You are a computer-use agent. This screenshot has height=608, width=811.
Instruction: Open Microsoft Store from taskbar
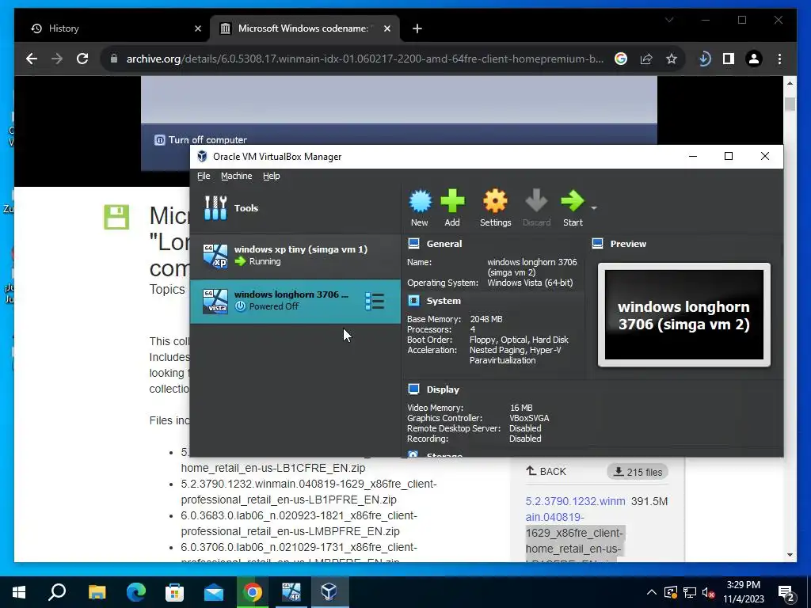coord(174,592)
